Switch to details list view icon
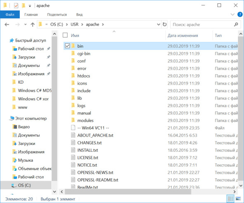This screenshot has width=244, height=203. click(230, 198)
